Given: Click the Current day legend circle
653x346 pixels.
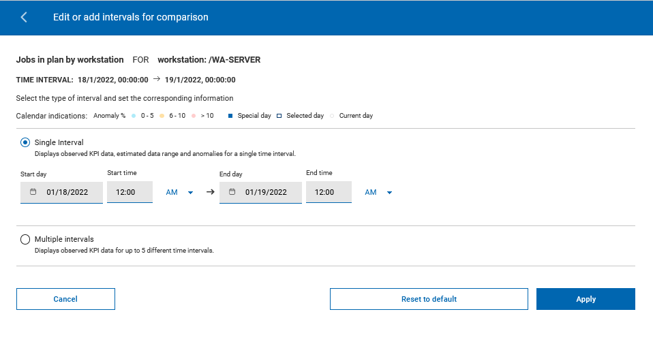Looking at the screenshot, I should tap(333, 116).
